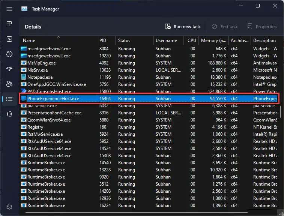Image resolution: width=284 pixels, height=216 pixels.
Task: Sort by the Status column header
Action: [x=134, y=40]
